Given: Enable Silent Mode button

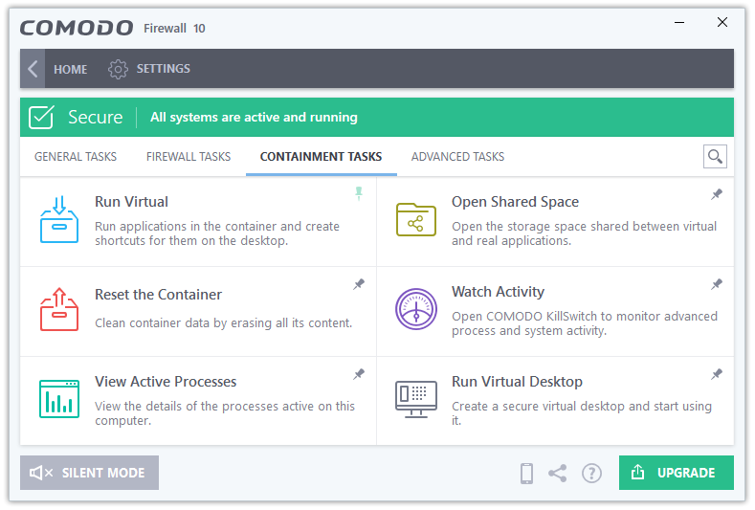Looking at the screenshot, I should [89, 473].
